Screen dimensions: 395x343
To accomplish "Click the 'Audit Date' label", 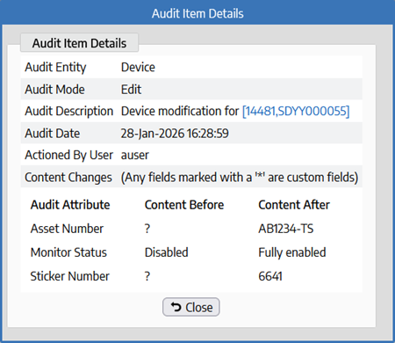I will pyautogui.click(x=53, y=134).
